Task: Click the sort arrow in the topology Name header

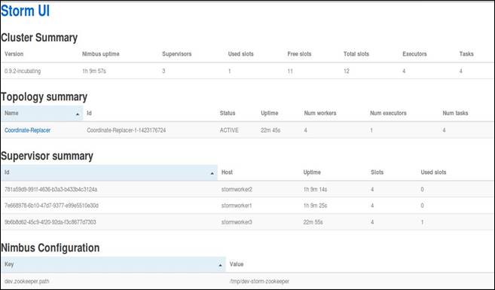Action: [78, 114]
